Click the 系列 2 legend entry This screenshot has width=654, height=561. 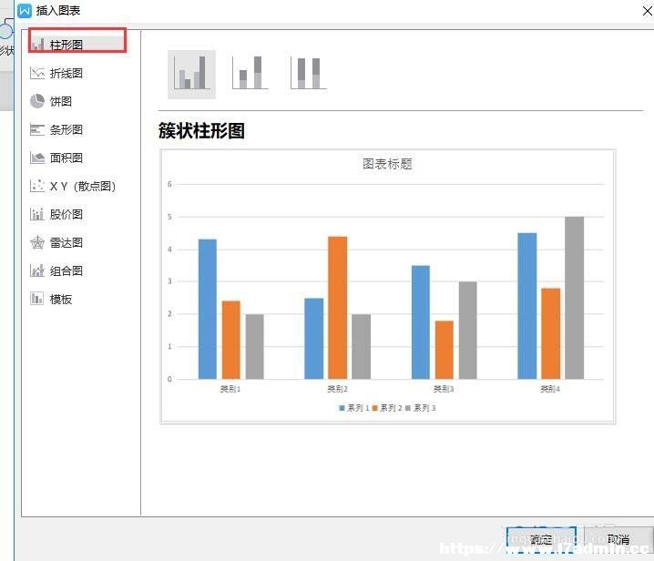tap(387, 408)
